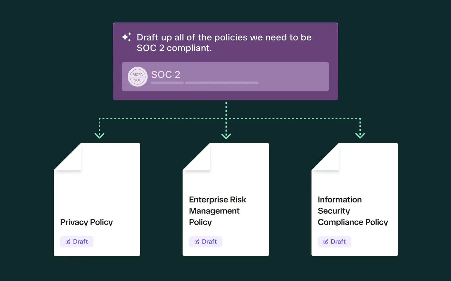Click the SOC 2 title in the card

tap(165, 75)
